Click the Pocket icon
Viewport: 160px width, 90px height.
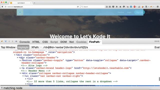(113, 7)
